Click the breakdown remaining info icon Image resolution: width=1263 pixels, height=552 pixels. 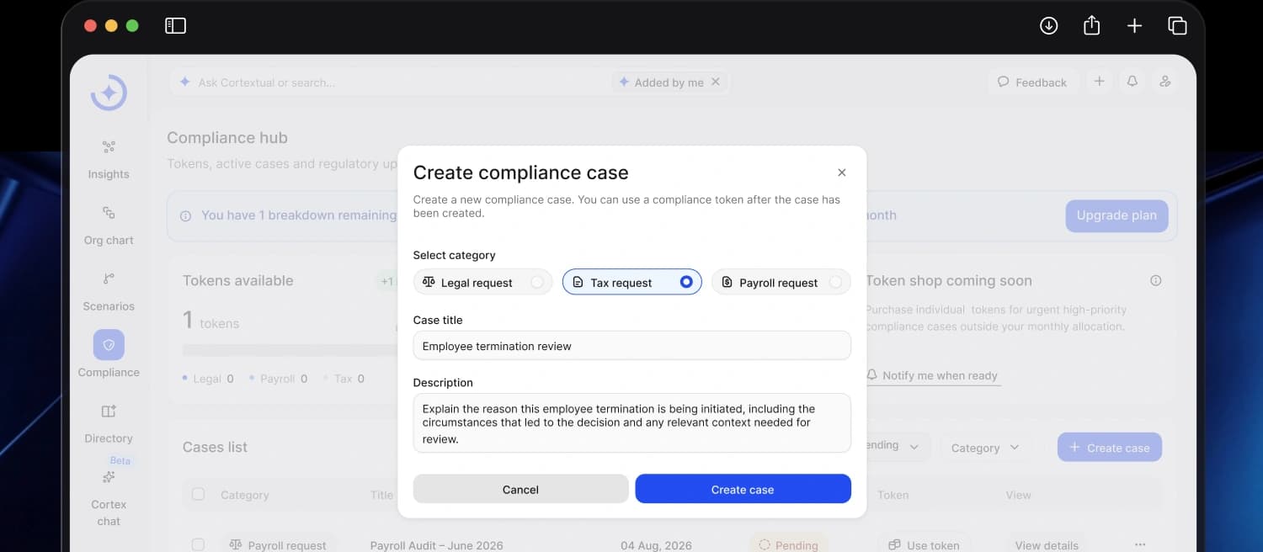pyautogui.click(x=185, y=215)
